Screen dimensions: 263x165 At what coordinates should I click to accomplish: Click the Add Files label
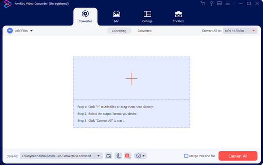coord(21,31)
